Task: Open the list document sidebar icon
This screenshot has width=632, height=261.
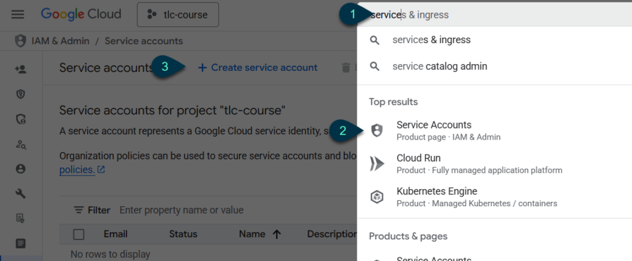Action: click(20, 243)
